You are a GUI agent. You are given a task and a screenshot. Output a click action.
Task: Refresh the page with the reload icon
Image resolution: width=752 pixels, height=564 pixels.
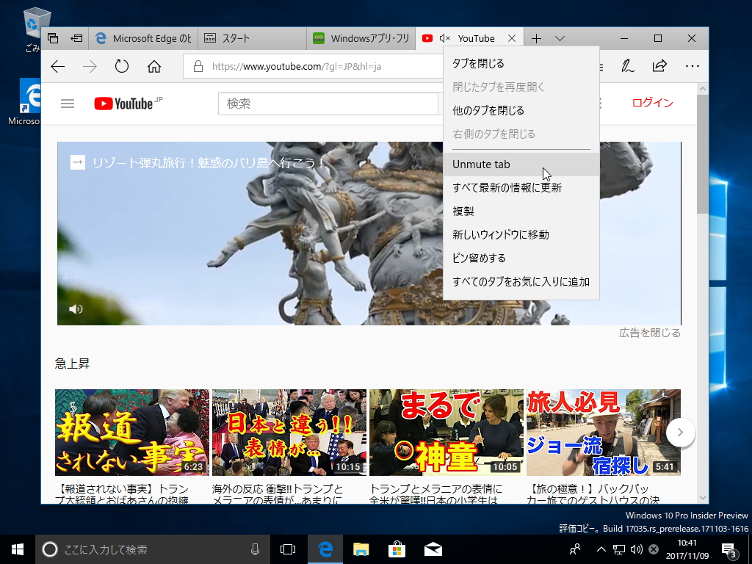122,66
